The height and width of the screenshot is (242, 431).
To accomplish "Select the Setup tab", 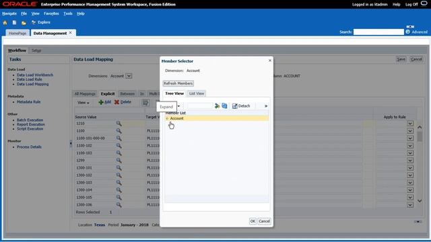I will click(36, 50).
